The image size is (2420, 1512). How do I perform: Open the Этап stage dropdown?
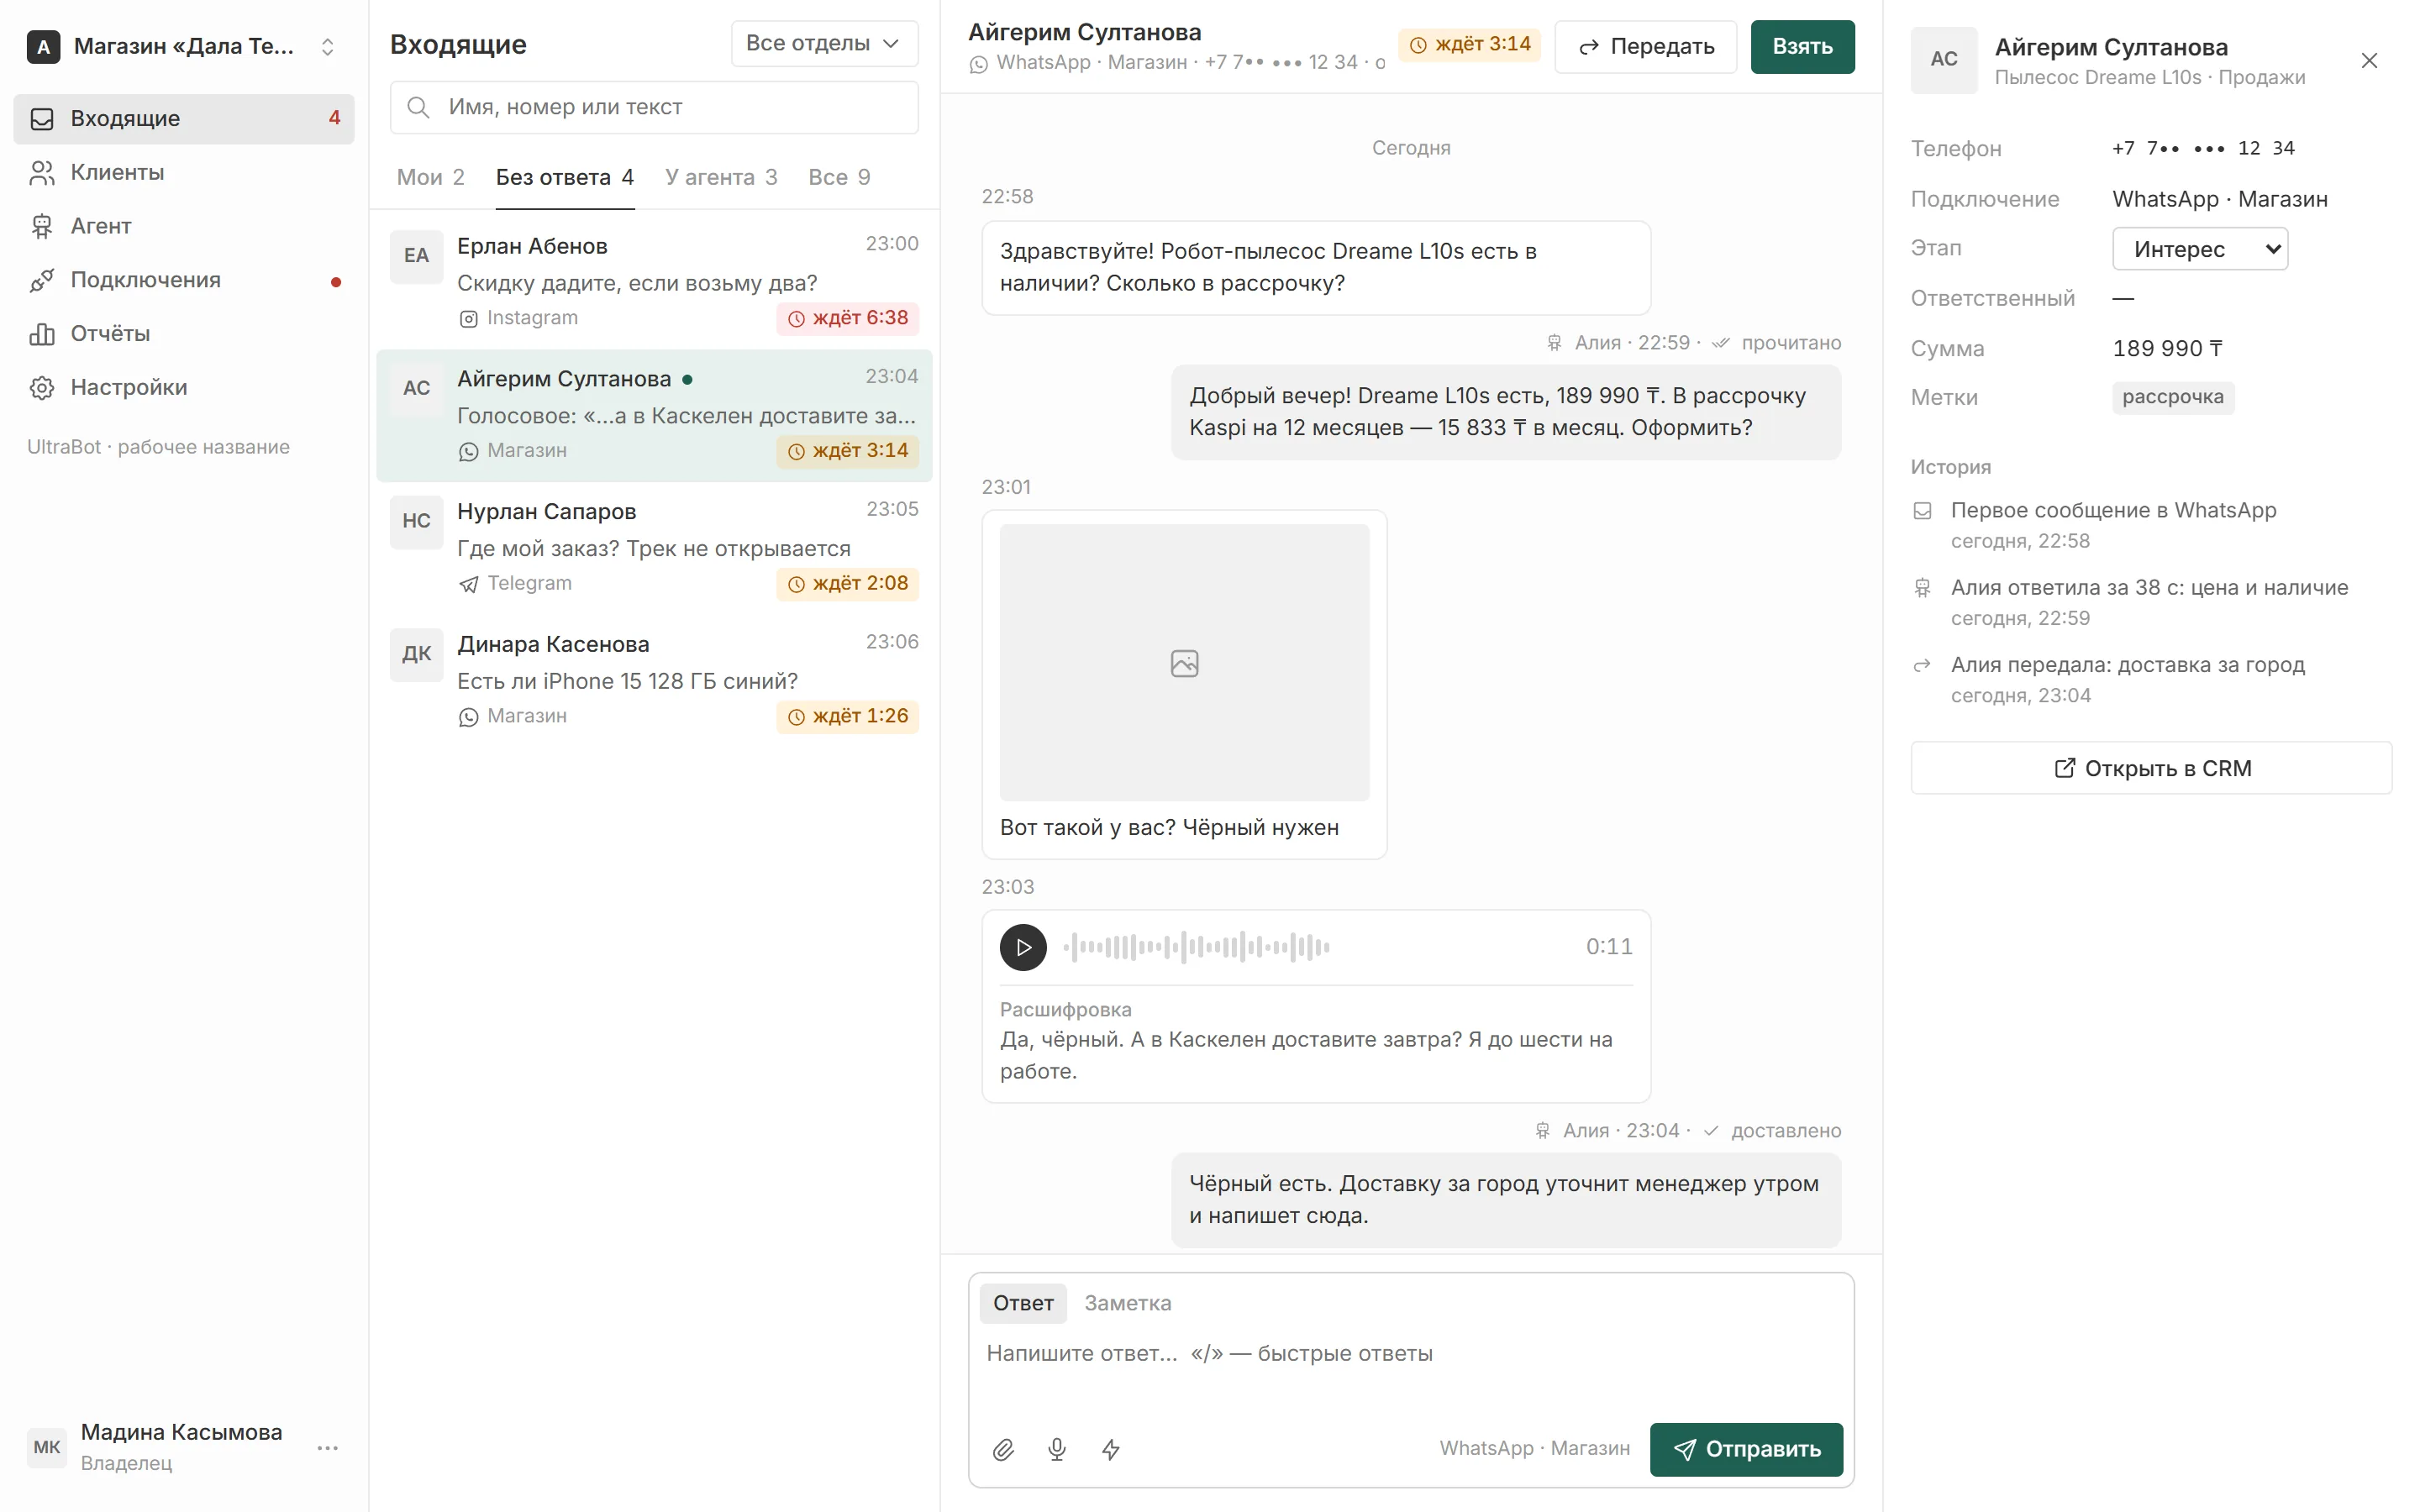click(2199, 249)
